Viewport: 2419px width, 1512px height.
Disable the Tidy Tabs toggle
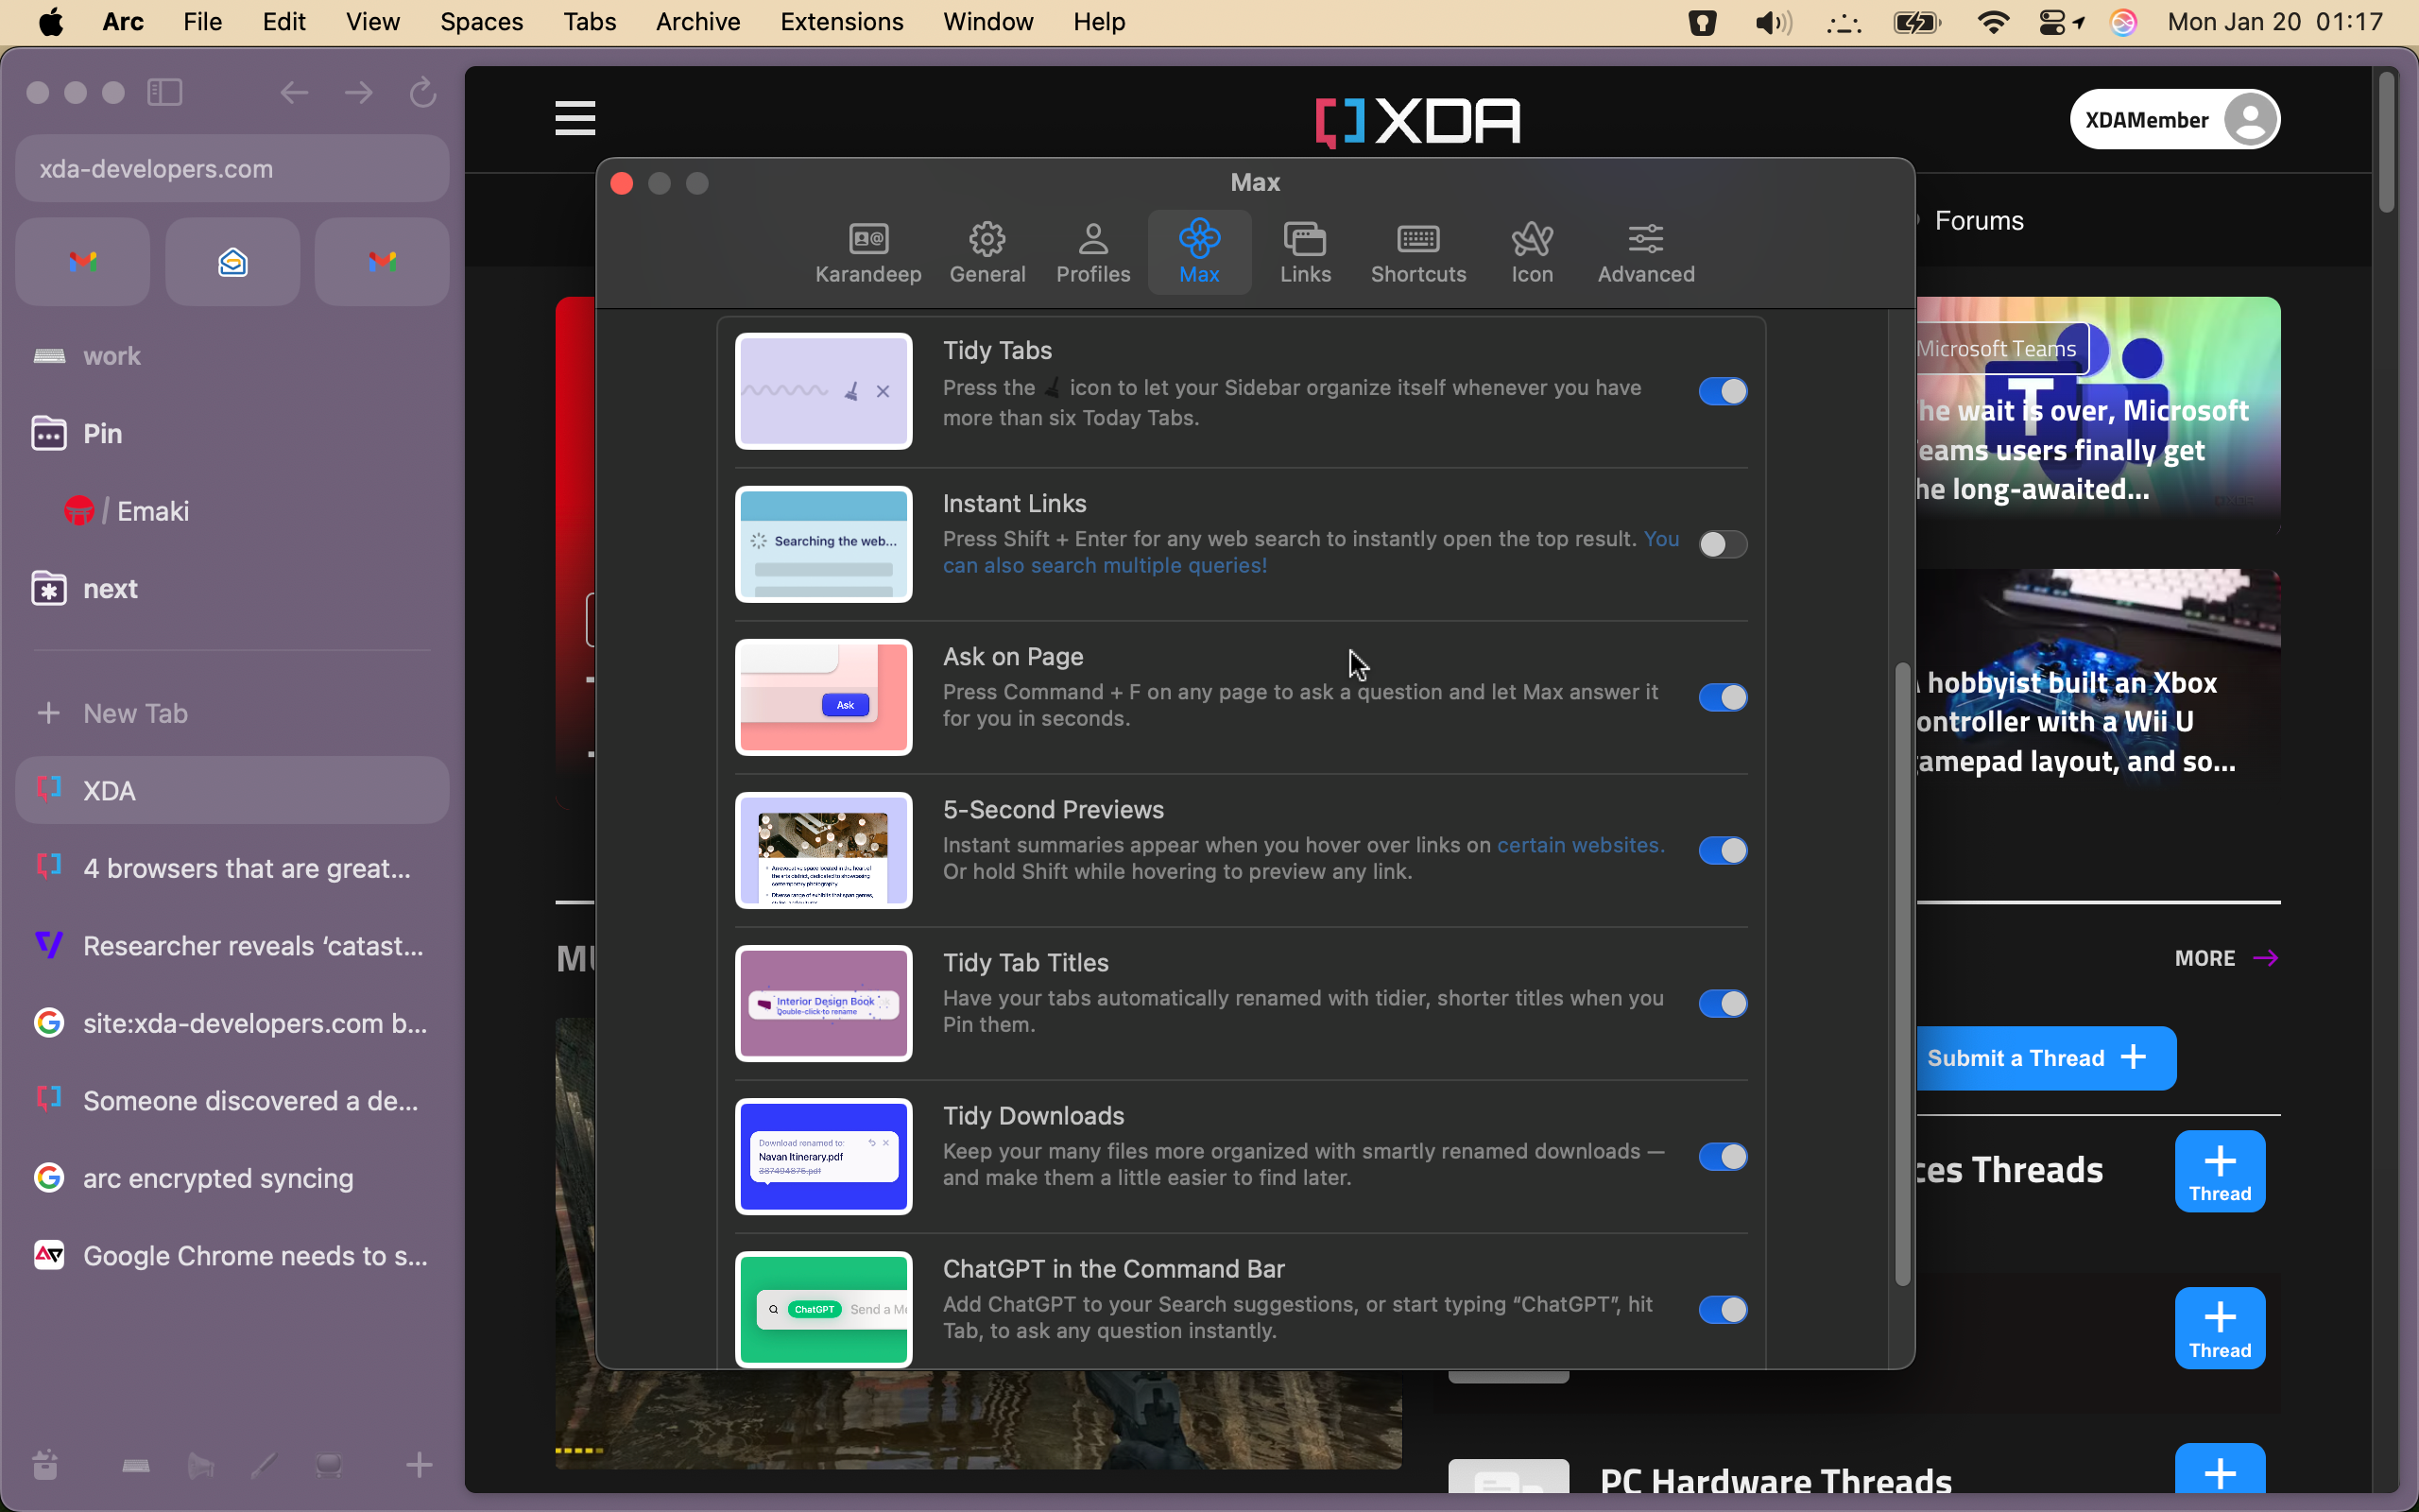coord(1723,391)
